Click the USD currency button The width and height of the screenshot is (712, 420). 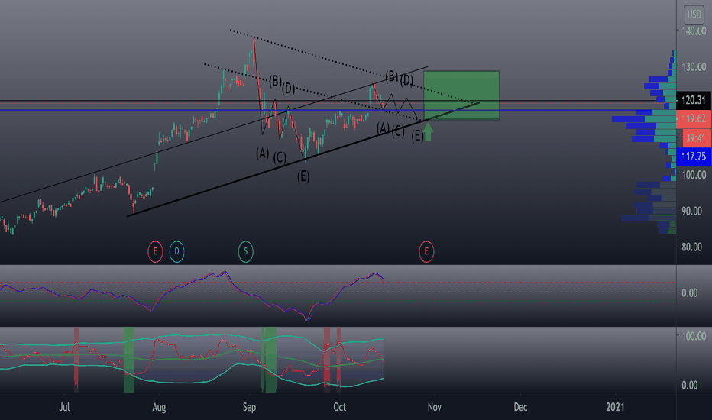click(694, 15)
